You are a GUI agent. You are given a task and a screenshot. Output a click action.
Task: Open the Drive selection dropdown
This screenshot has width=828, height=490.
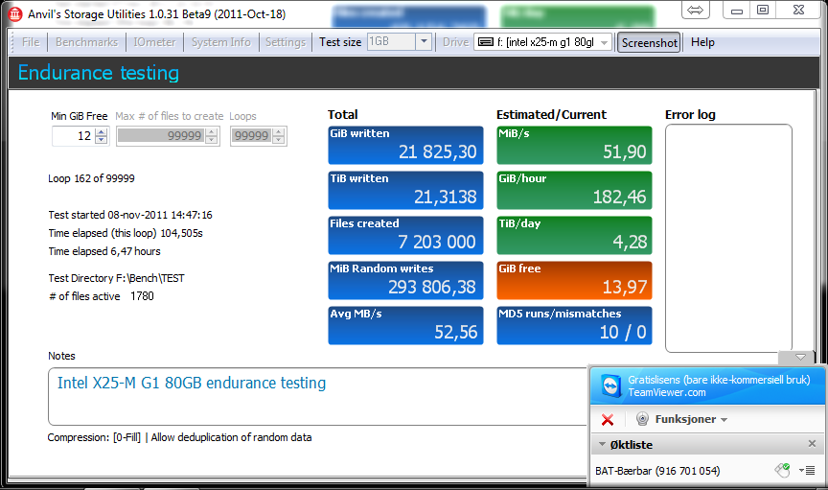(x=605, y=43)
